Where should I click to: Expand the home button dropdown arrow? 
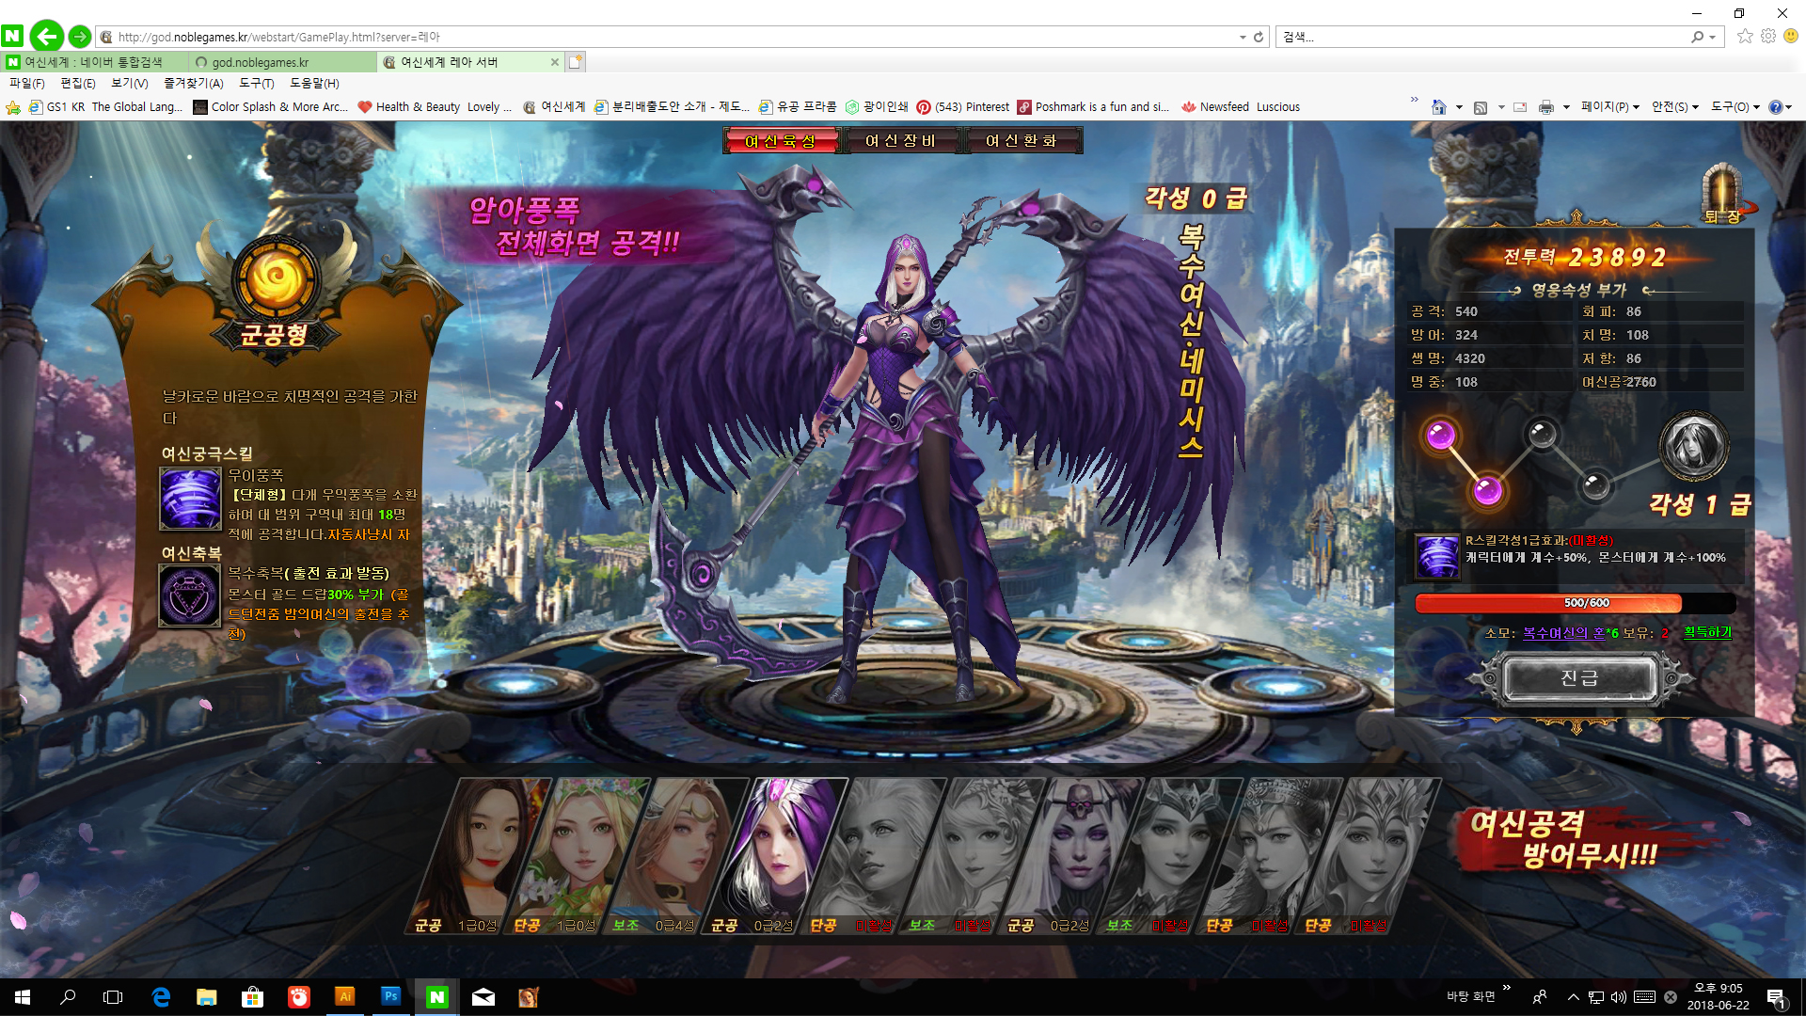(1459, 107)
